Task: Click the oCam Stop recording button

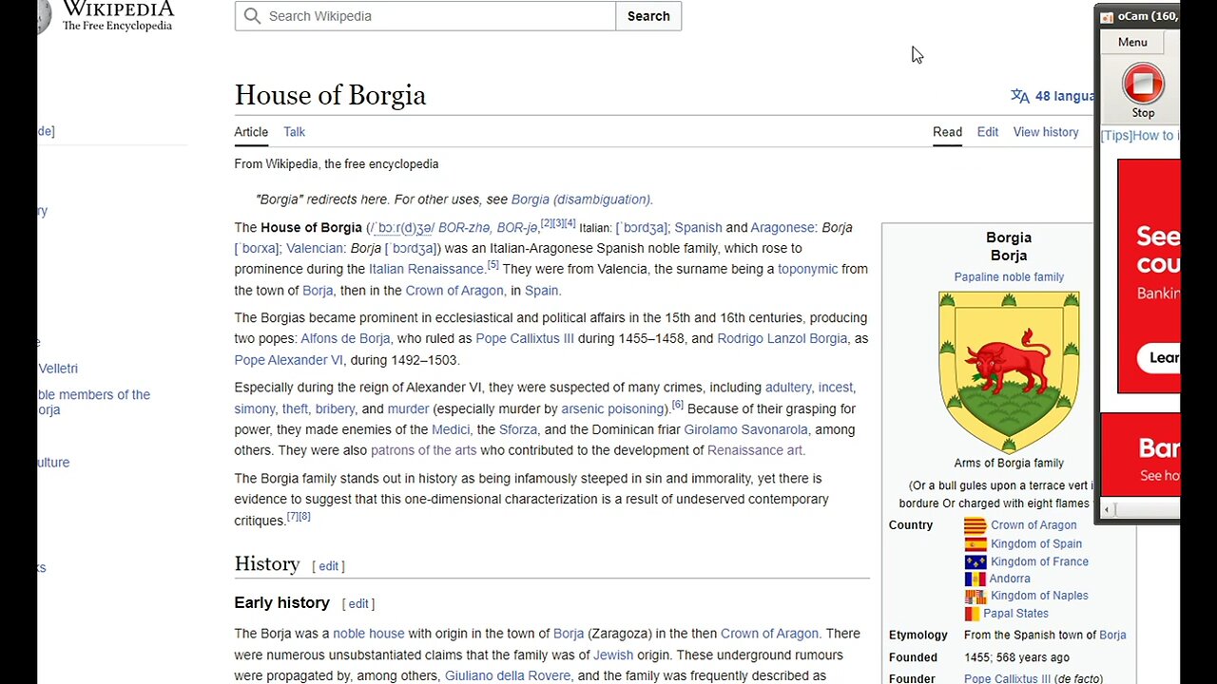Action: (x=1143, y=84)
